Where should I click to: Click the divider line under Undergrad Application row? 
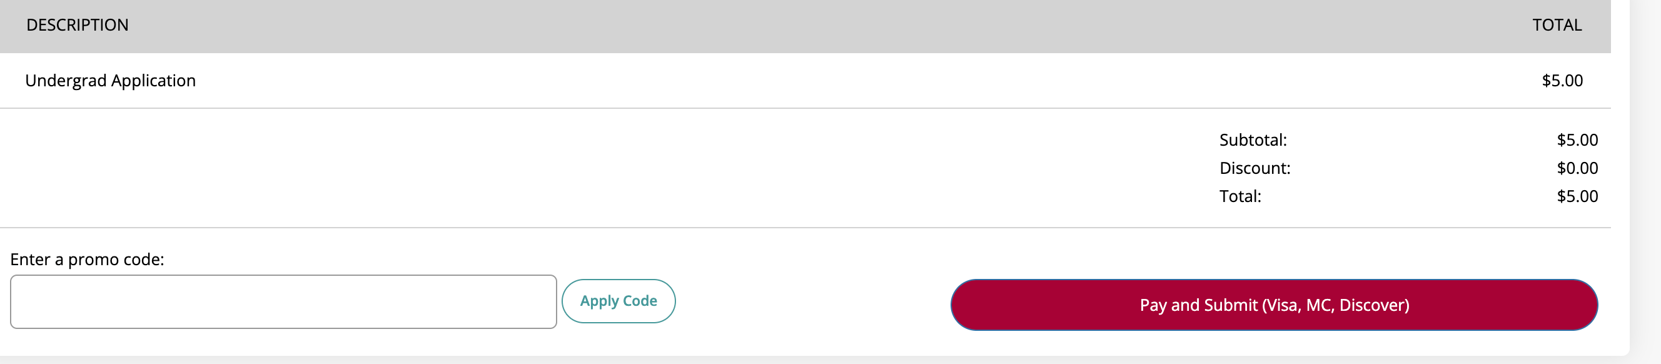[x=774, y=108]
